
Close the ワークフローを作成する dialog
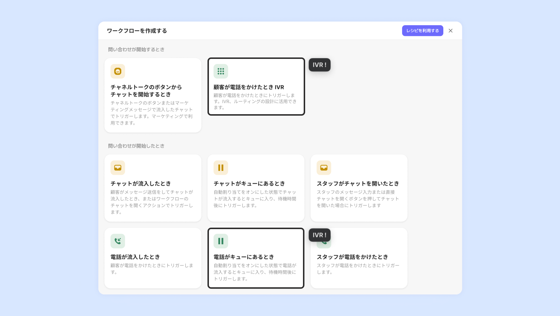451,31
